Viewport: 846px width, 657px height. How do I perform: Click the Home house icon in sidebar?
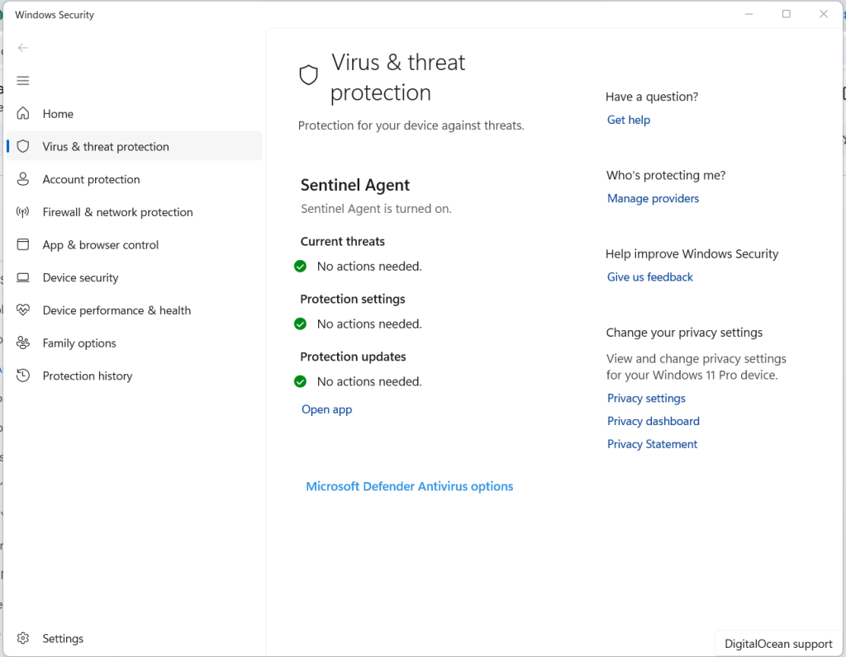[x=22, y=114]
